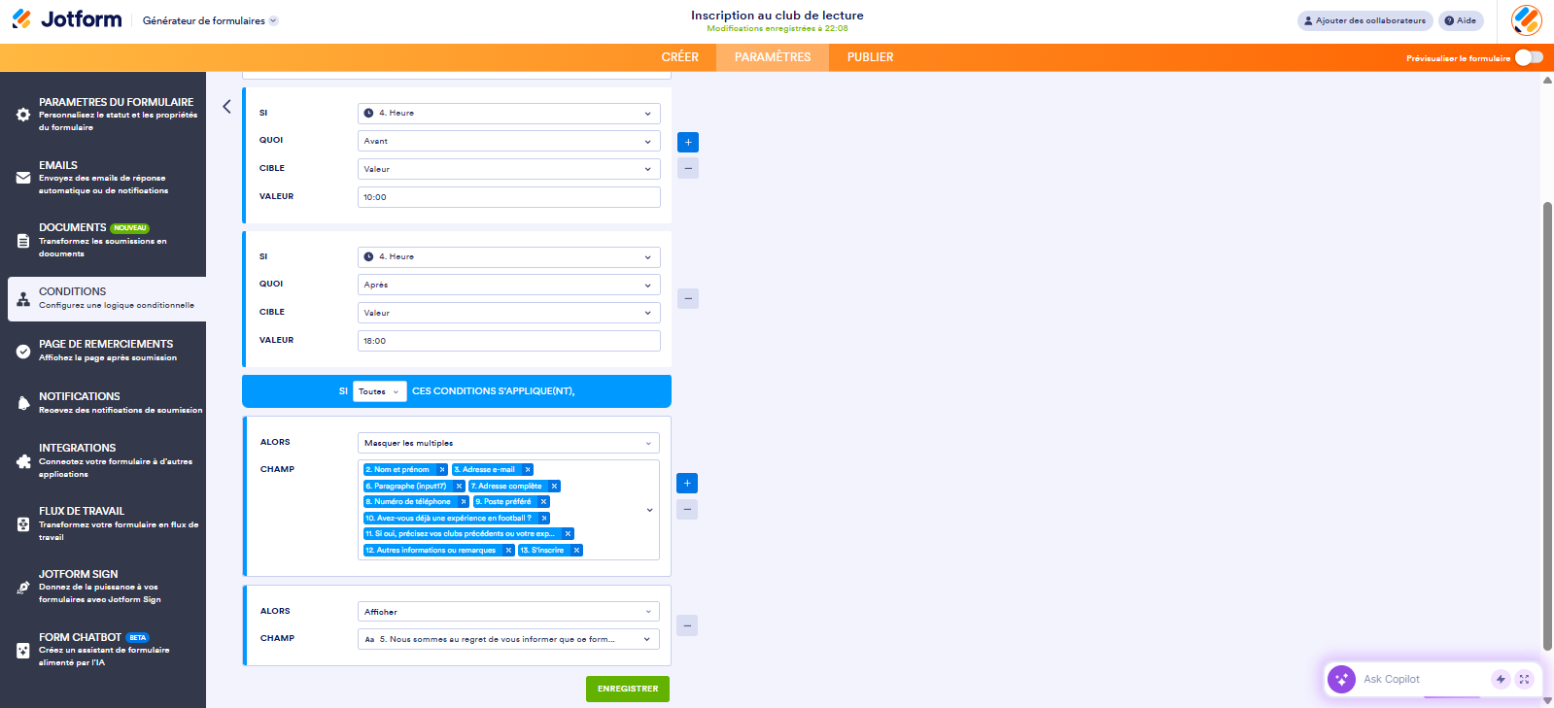Image resolution: width=1554 pixels, height=708 pixels.
Task: Click the ENREGISTRER button
Action: pyautogui.click(x=627, y=689)
